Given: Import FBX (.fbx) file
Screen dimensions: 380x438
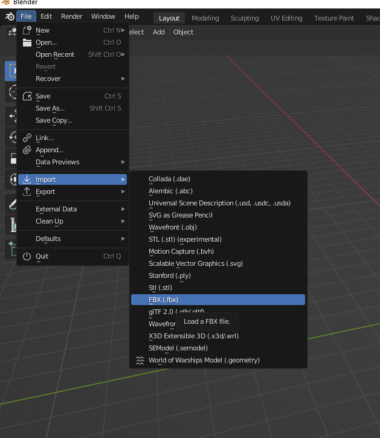Looking at the screenshot, I should (218, 300).
